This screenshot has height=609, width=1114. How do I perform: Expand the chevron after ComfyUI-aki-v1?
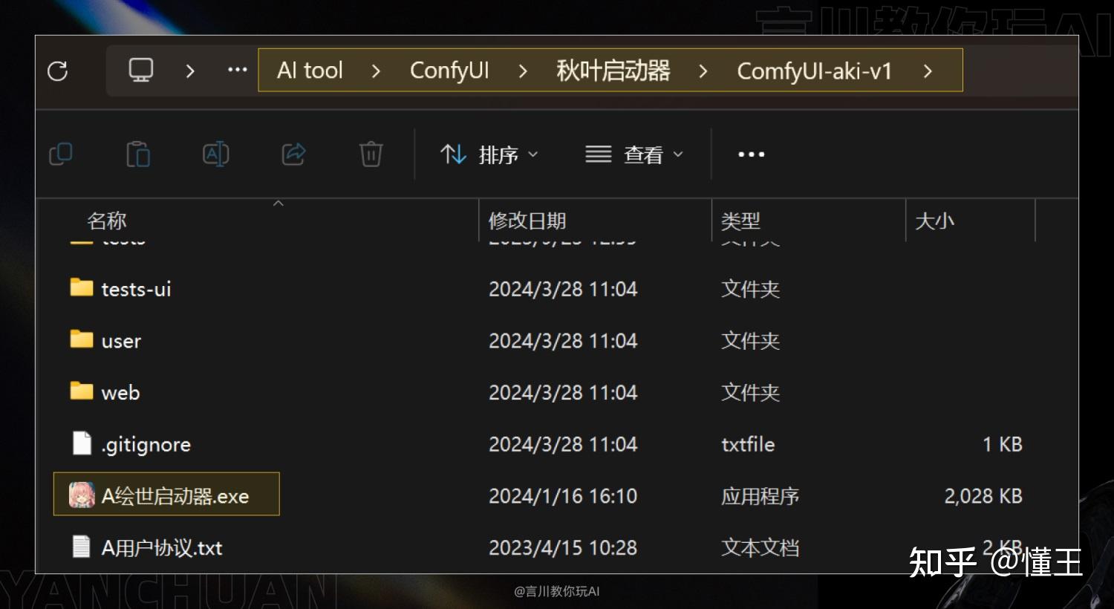pyautogui.click(x=928, y=71)
